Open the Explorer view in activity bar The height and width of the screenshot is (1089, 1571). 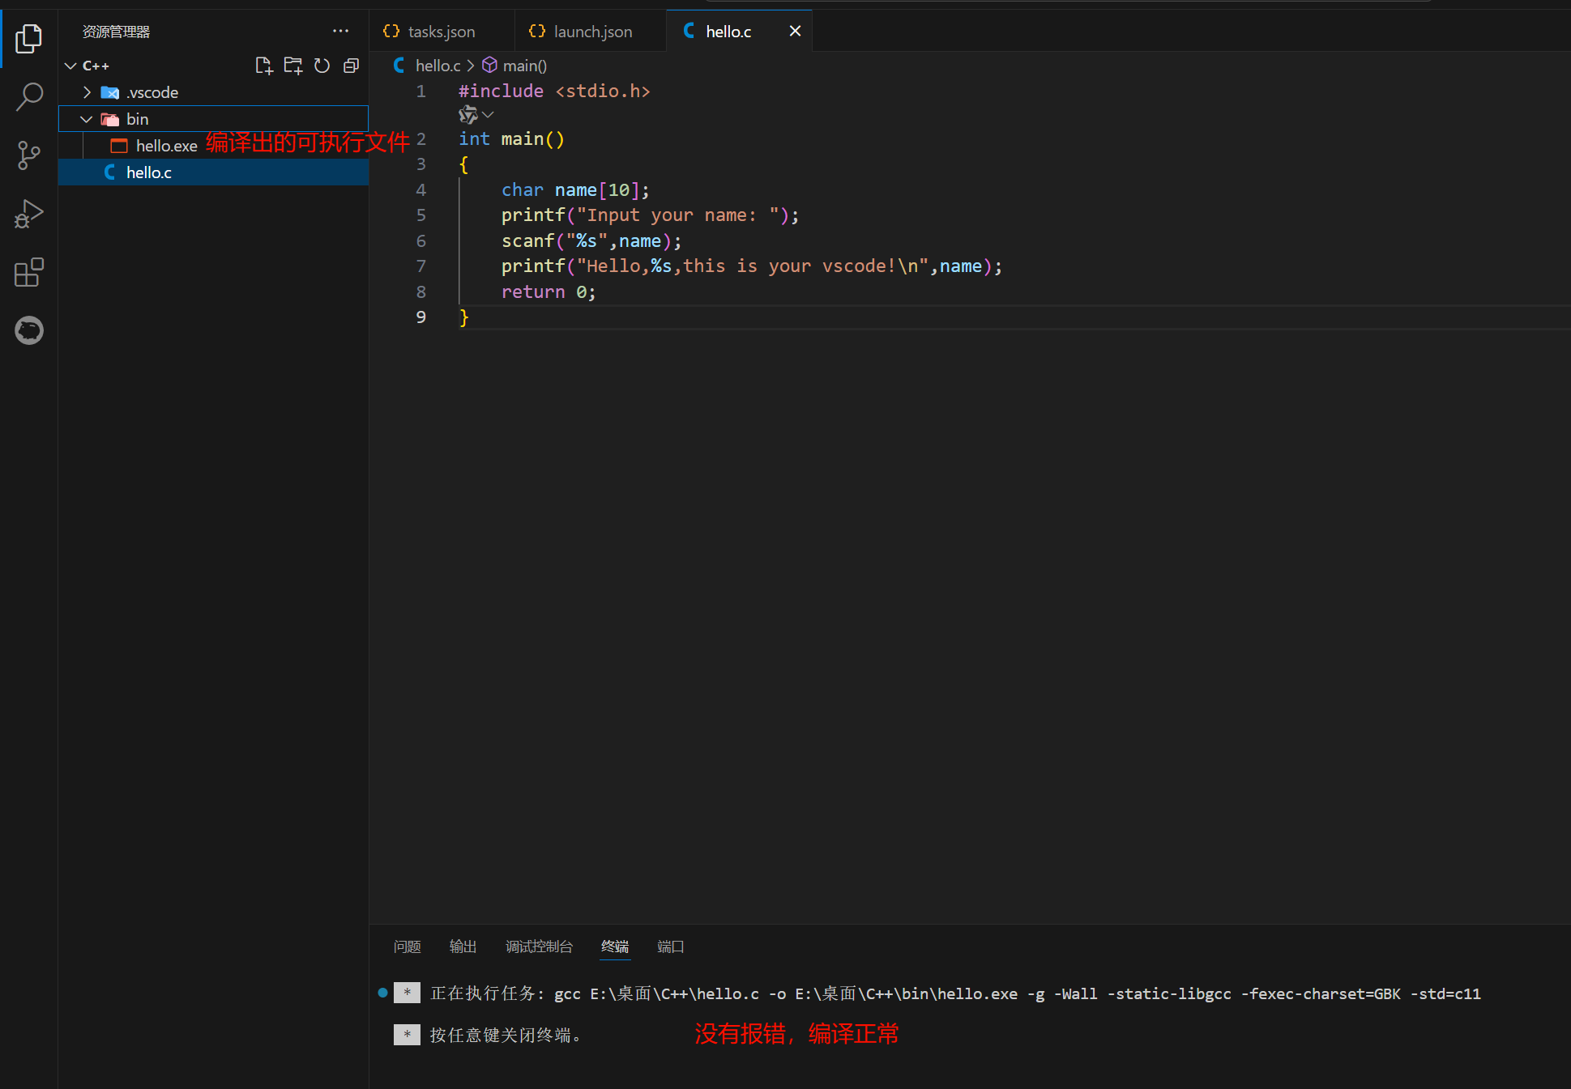click(x=28, y=38)
